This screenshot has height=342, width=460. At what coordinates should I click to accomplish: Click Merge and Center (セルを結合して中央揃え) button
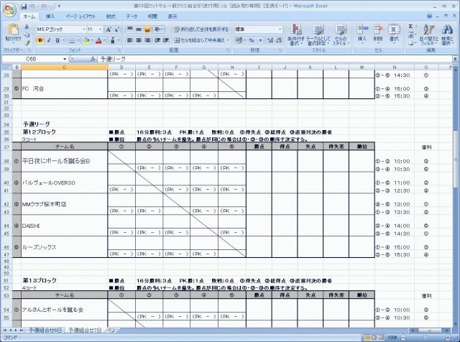201,41
